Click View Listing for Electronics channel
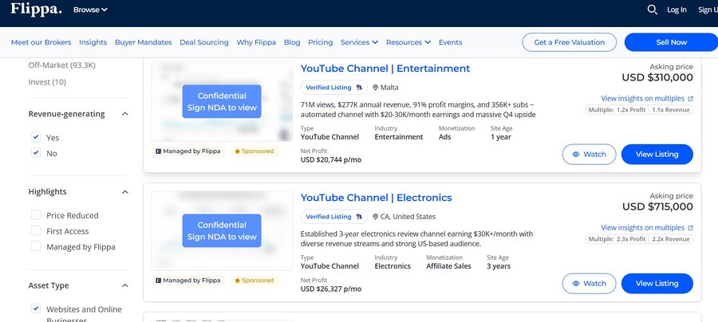718x322 pixels. click(657, 283)
